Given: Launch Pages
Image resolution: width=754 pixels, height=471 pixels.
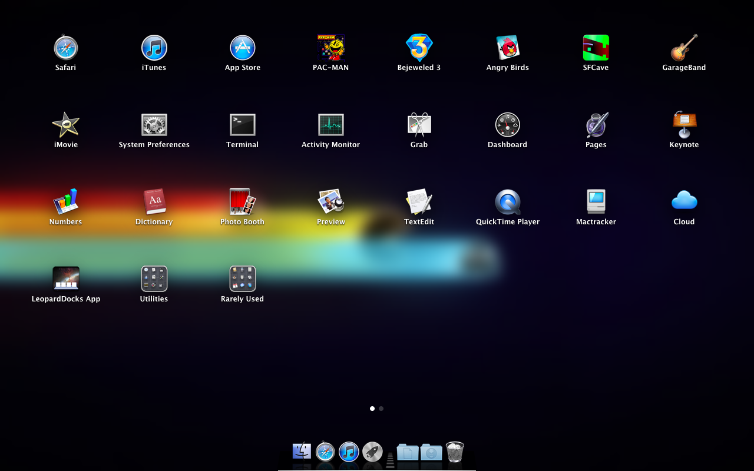Looking at the screenshot, I should (596, 125).
